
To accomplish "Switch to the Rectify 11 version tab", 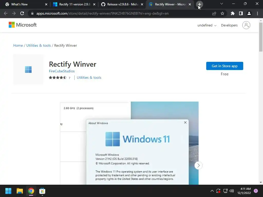I will [x=74, y=4].
